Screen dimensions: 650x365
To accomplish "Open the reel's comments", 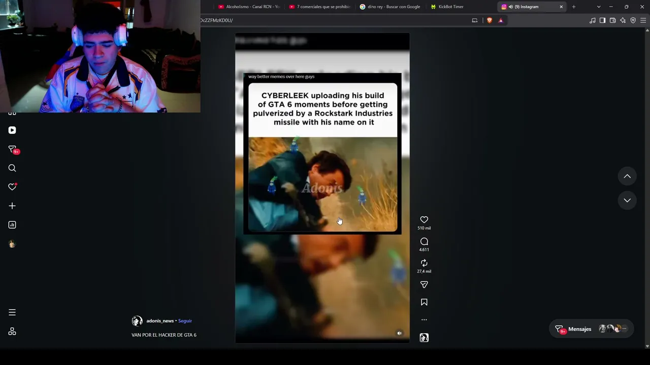I will [x=424, y=241].
